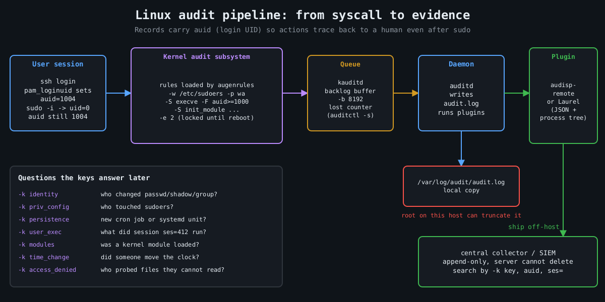Select the '-k modules' key
This screenshot has height=302, width=605.
(x=36, y=245)
